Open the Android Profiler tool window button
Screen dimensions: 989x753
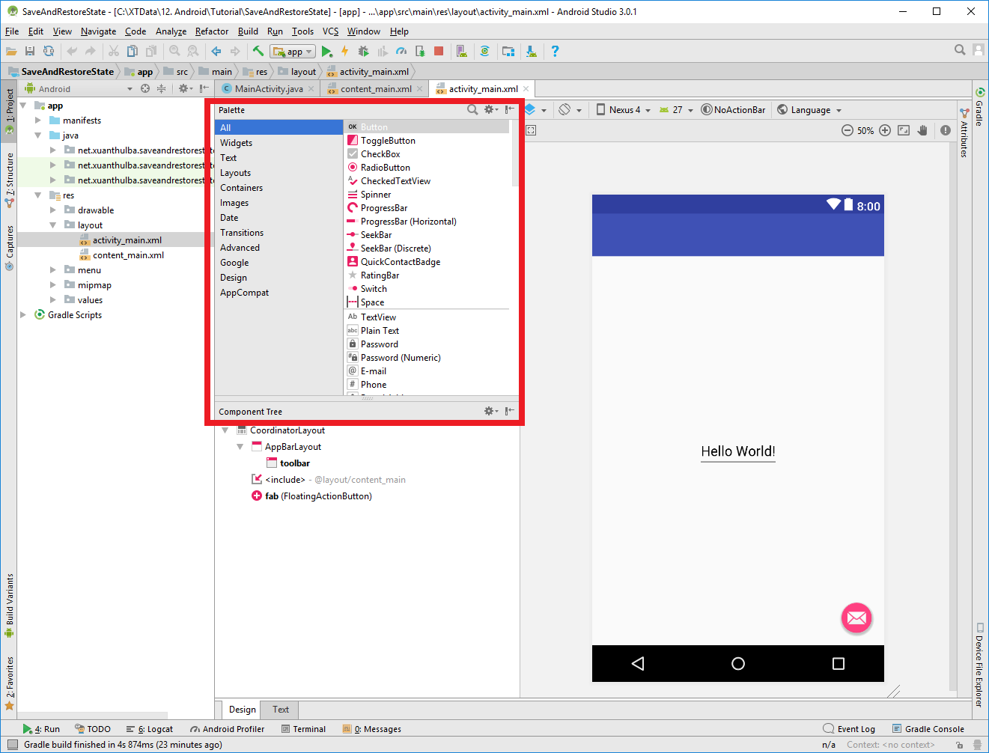[227, 729]
